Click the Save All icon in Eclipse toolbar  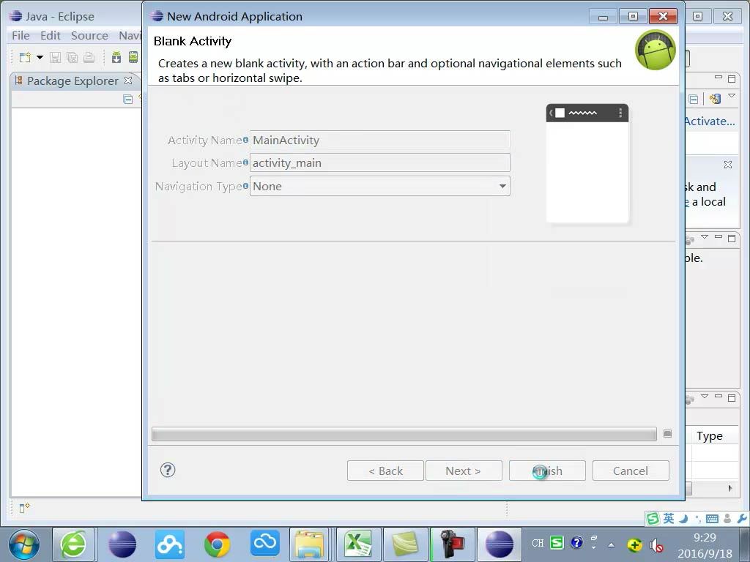pos(73,58)
